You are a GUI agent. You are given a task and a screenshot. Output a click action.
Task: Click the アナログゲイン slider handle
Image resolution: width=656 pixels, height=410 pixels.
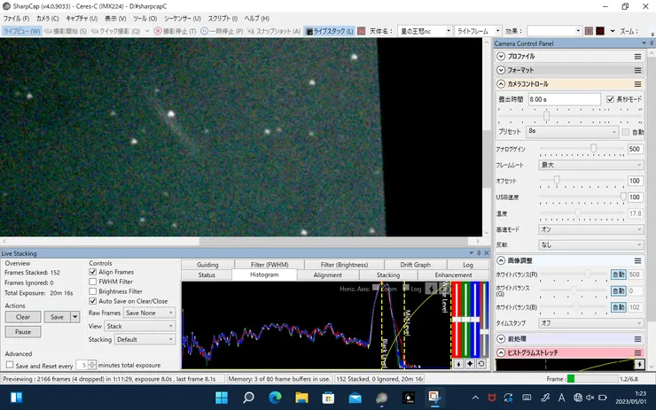[593, 149]
